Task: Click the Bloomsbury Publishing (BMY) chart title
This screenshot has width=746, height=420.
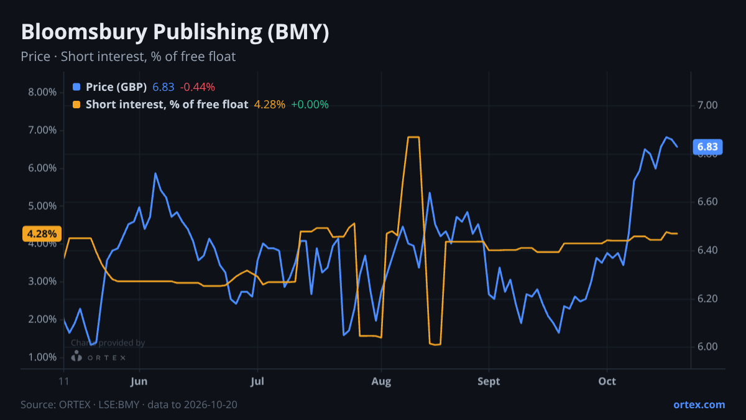Action: [175, 32]
